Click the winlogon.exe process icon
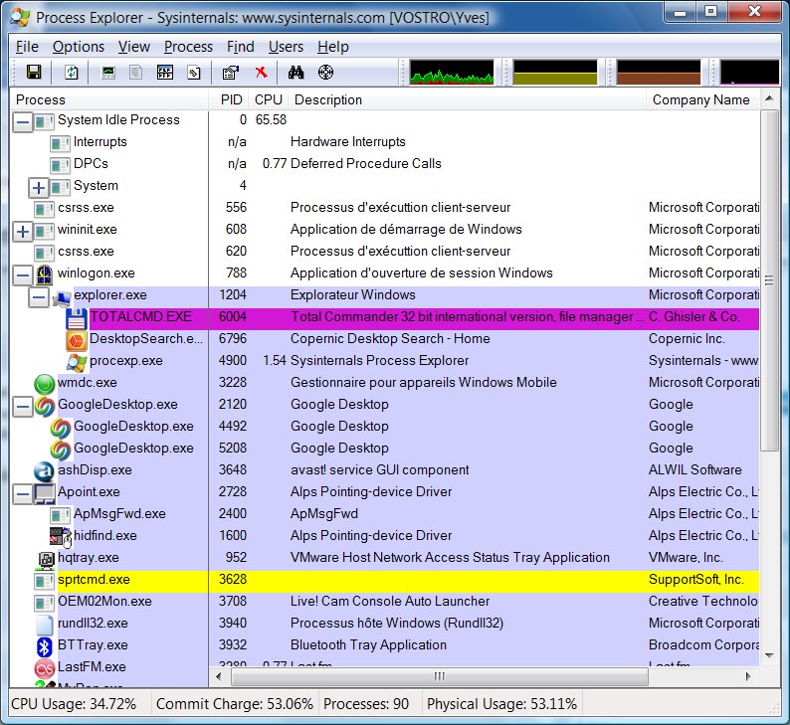The width and height of the screenshot is (790, 725). pos(45,274)
